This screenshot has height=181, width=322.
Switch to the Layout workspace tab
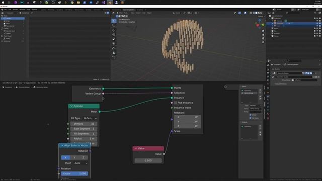coord(43,10)
